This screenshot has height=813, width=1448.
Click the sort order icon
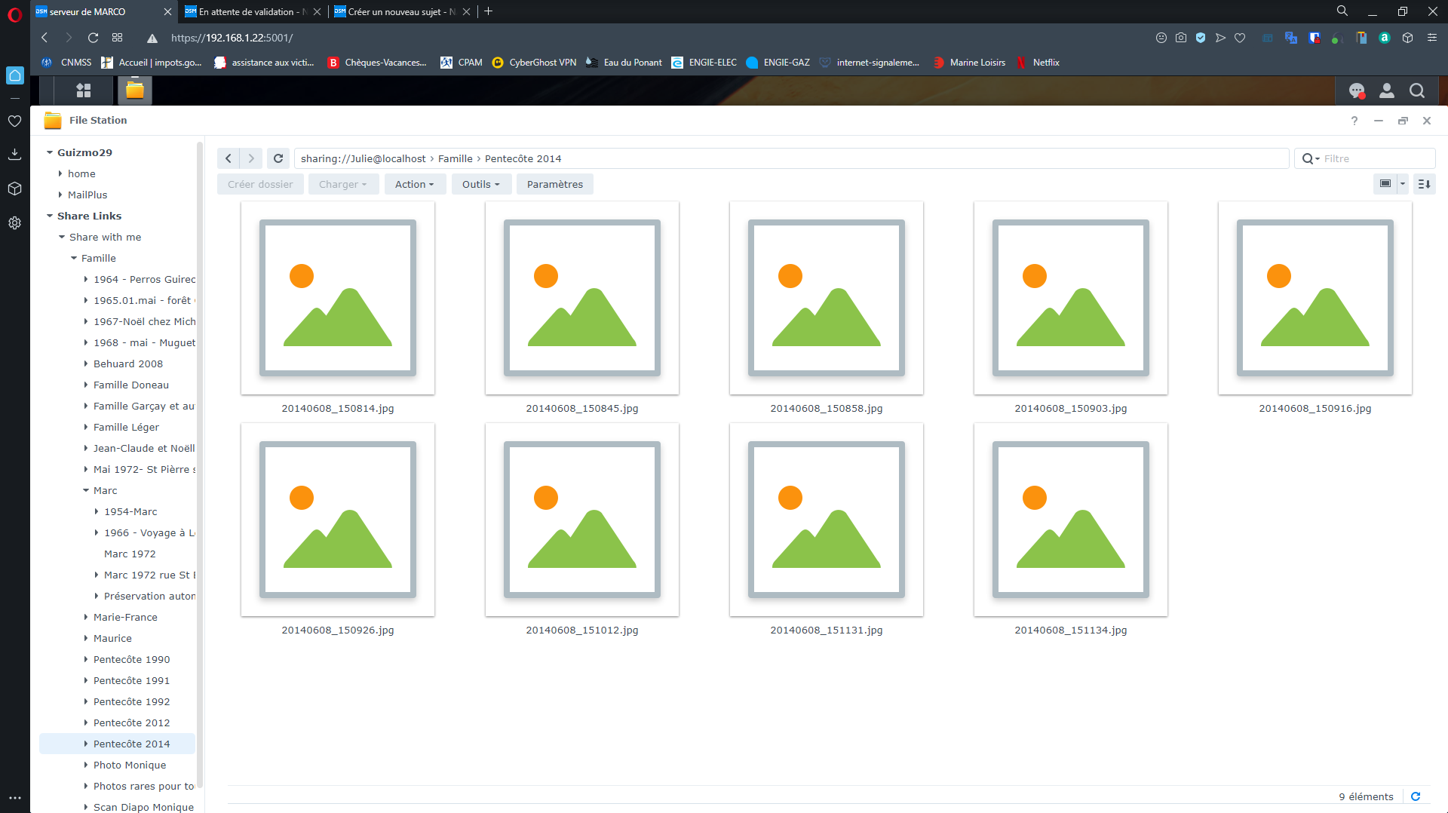point(1424,184)
